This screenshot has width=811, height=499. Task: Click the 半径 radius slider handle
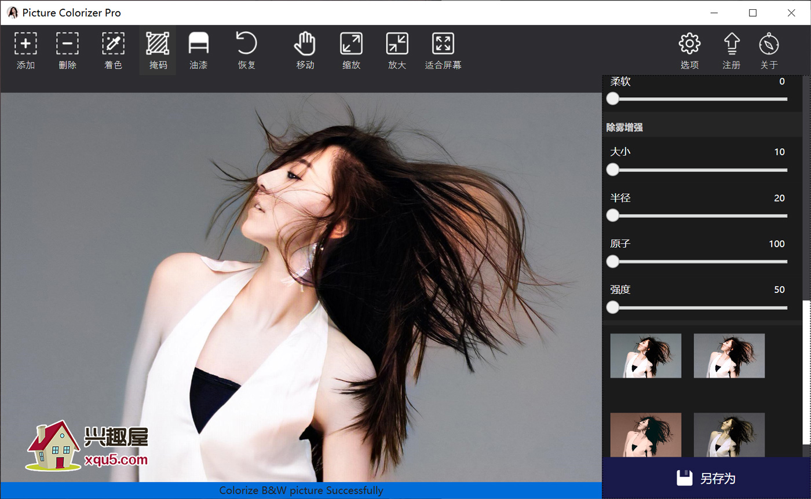click(x=612, y=215)
